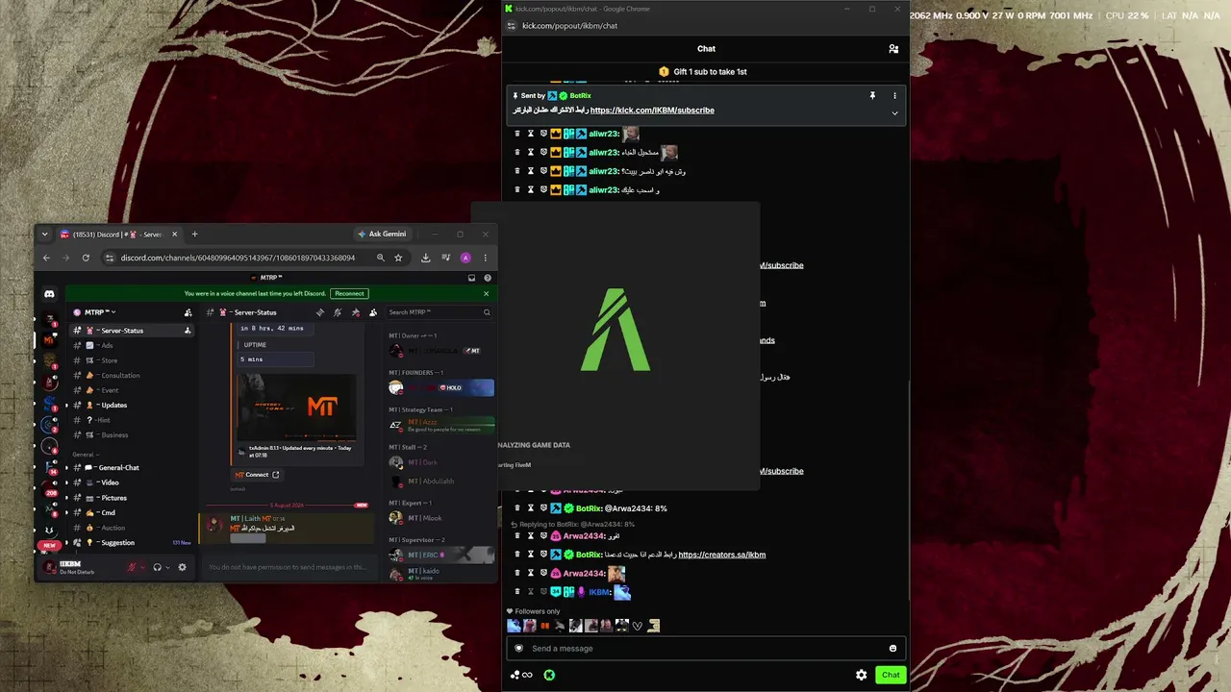
Task: Bookmark the Discord page with the star
Action: pyautogui.click(x=398, y=258)
